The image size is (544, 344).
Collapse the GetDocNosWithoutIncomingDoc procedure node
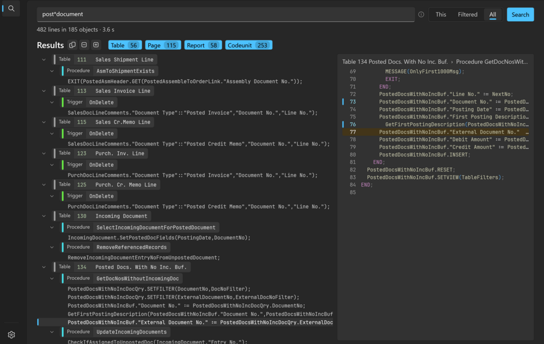coord(52,278)
